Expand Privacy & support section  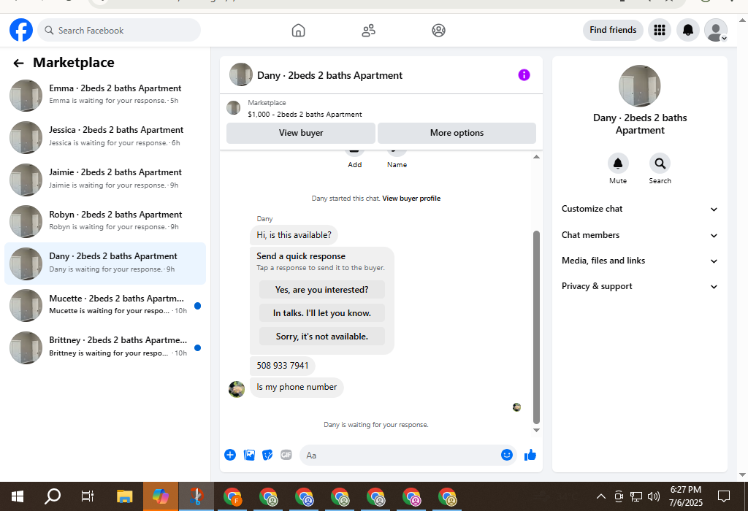tap(639, 286)
